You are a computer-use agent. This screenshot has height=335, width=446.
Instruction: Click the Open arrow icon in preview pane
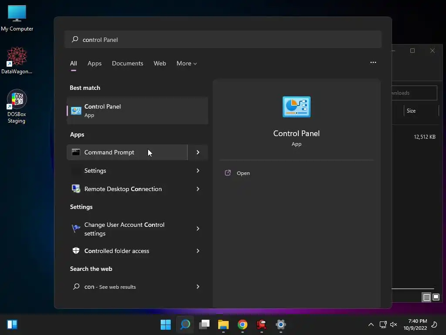point(227,173)
